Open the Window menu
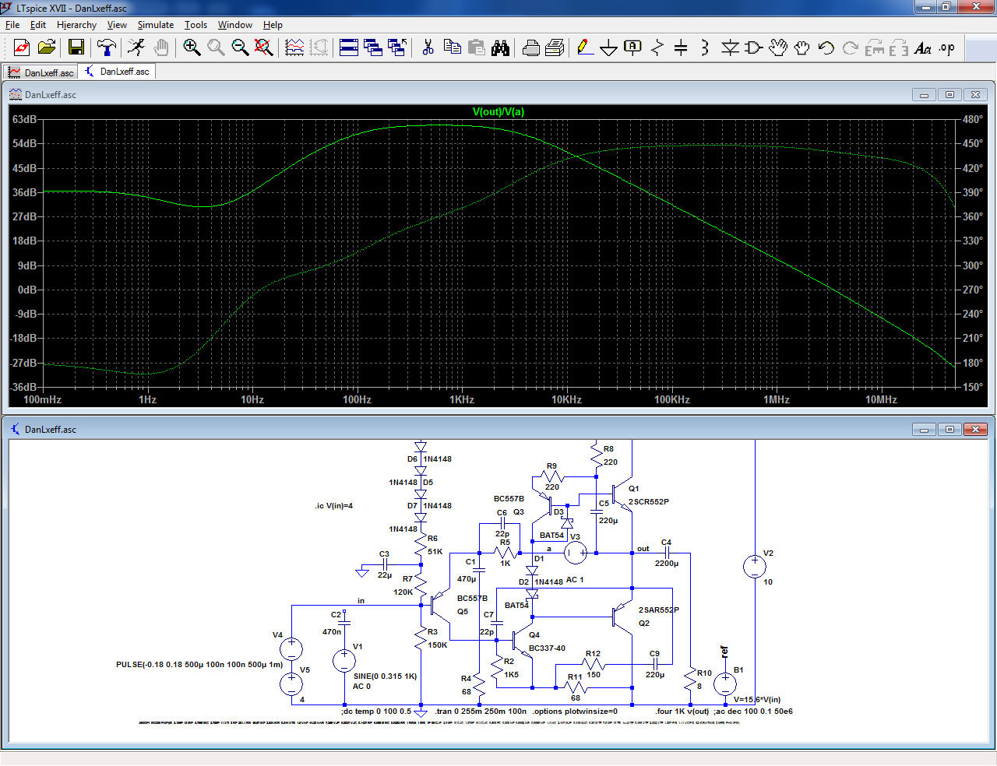 pos(235,25)
